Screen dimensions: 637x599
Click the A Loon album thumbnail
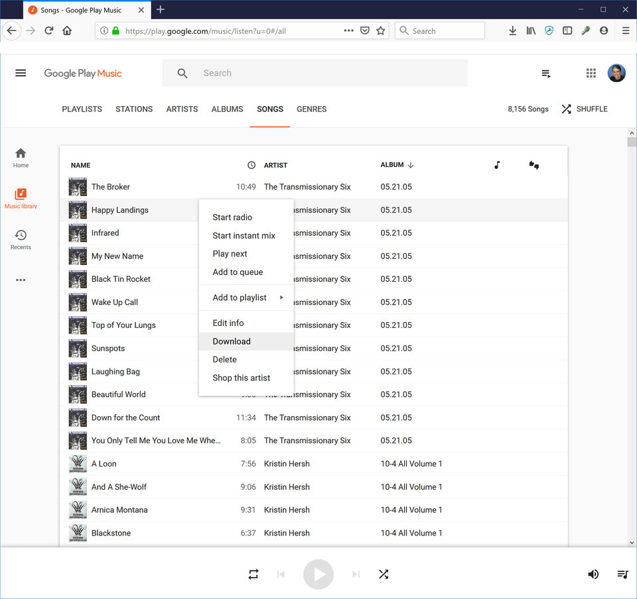[78, 464]
